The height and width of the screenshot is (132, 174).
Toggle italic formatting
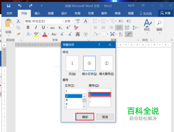pyautogui.click(x=36, y=28)
